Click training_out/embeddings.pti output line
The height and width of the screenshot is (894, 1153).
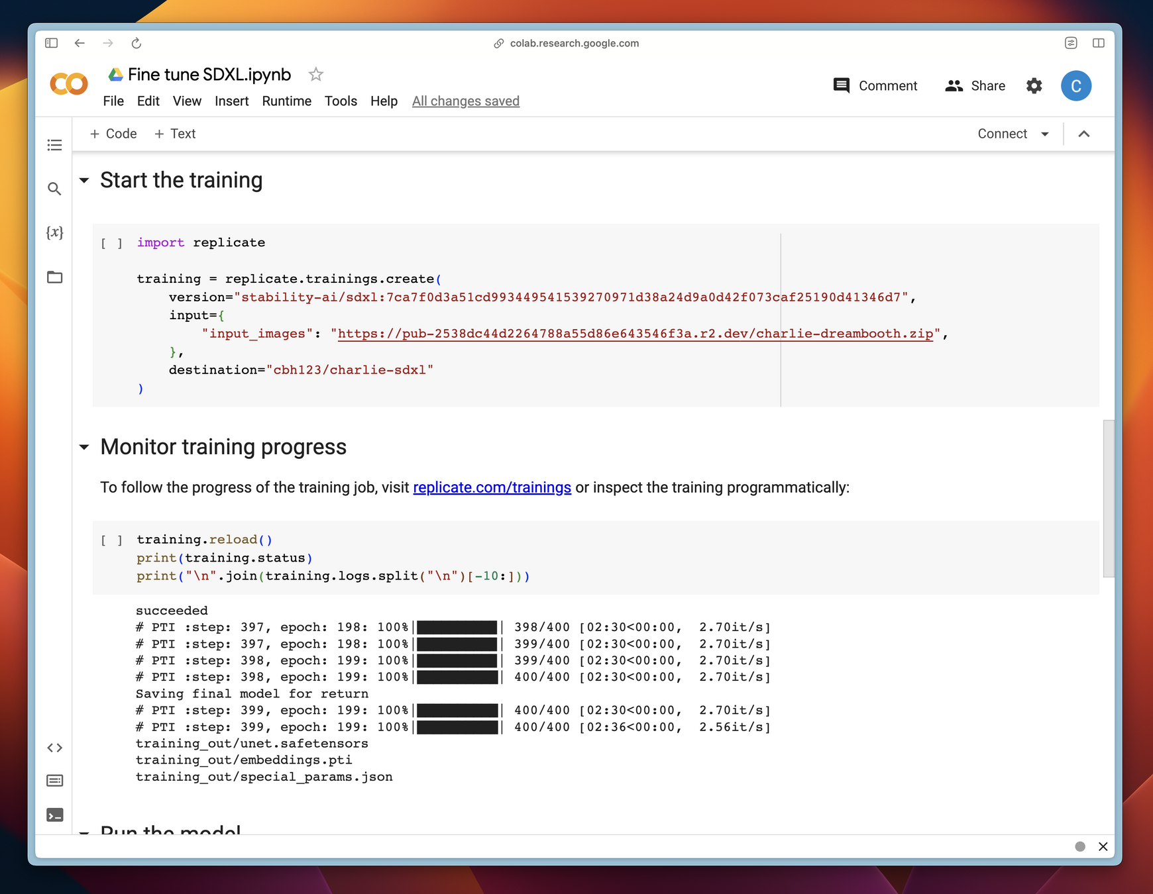point(244,760)
